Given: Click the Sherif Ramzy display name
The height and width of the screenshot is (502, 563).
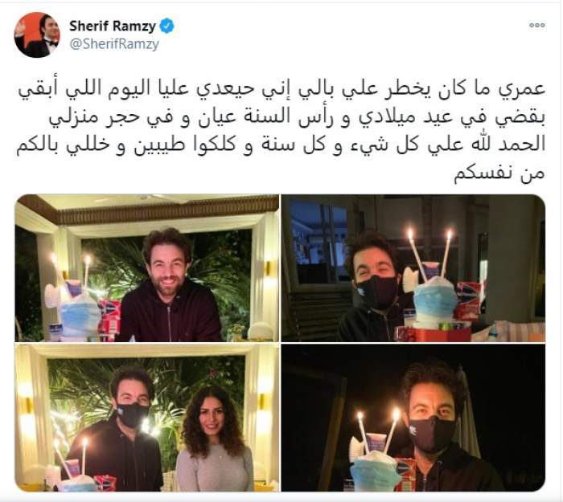Looking at the screenshot, I should tap(113, 26).
